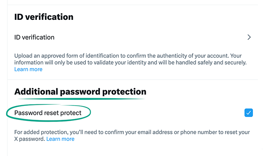The height and width of the screenshot is (156, 267).
Task: Click the words 'X password' in the description
Action: click(x=29, y=139)
